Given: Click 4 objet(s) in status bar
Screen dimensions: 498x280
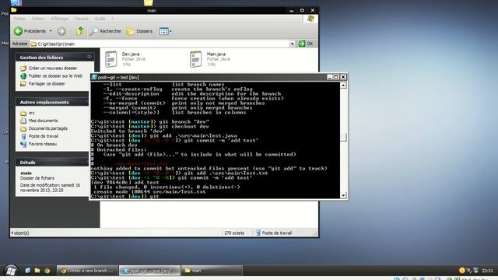Looking at the screenshot, I should tap(20, 233).
